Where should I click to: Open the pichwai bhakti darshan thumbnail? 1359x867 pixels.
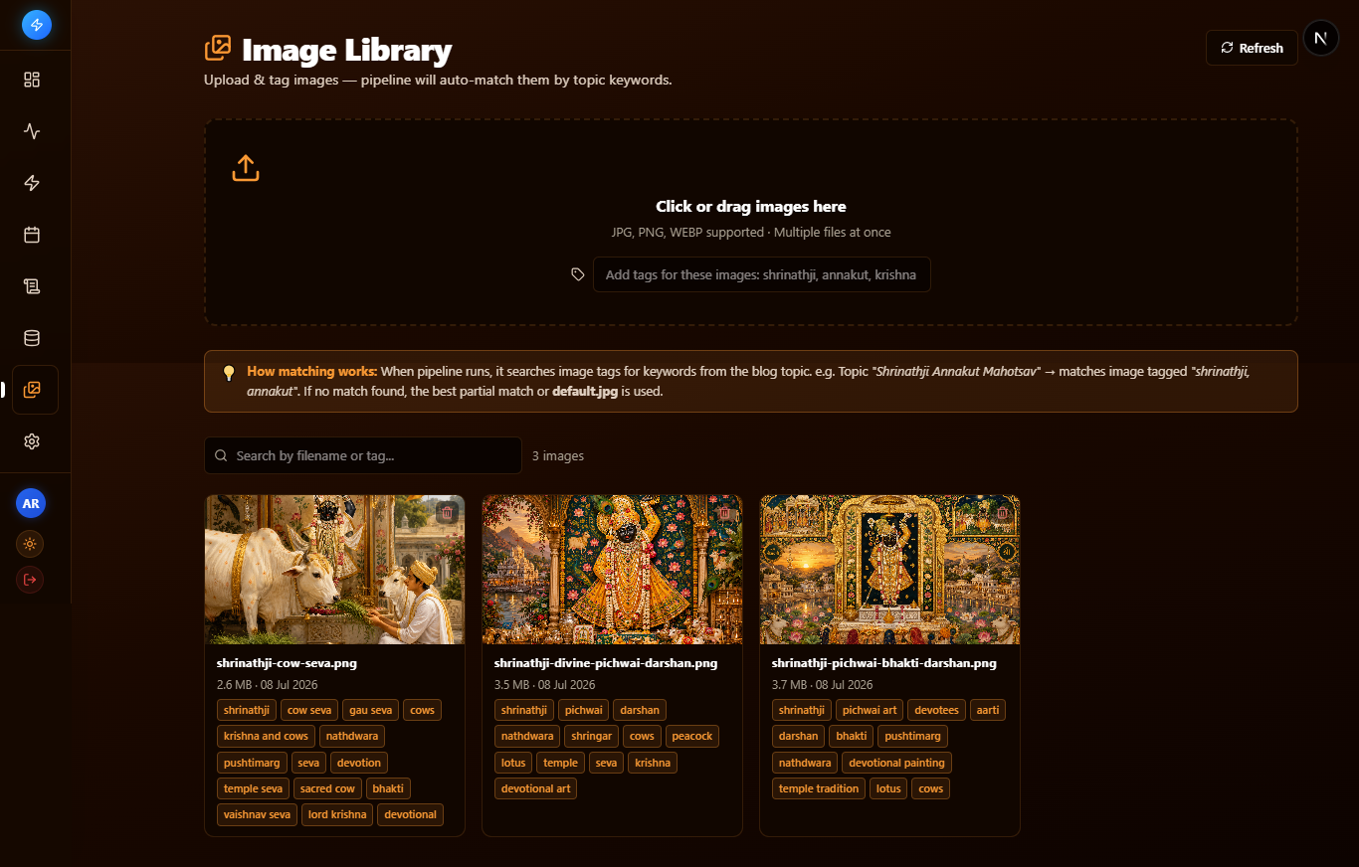point(890,570)
